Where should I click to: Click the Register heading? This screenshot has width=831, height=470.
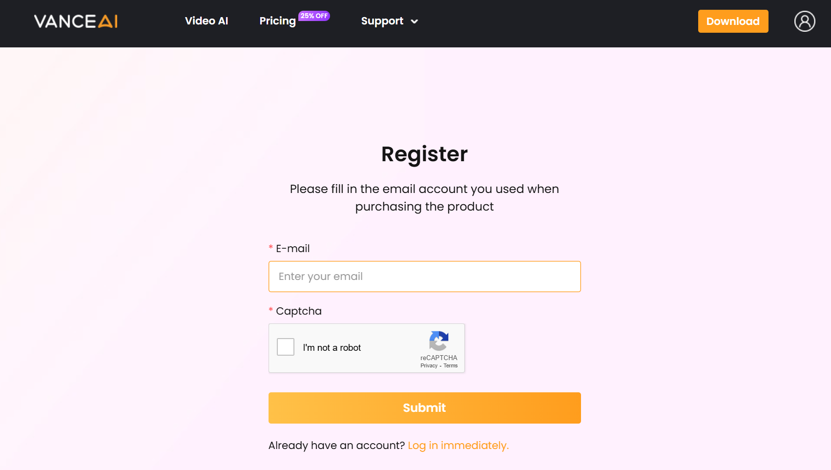tap(424, 154)
